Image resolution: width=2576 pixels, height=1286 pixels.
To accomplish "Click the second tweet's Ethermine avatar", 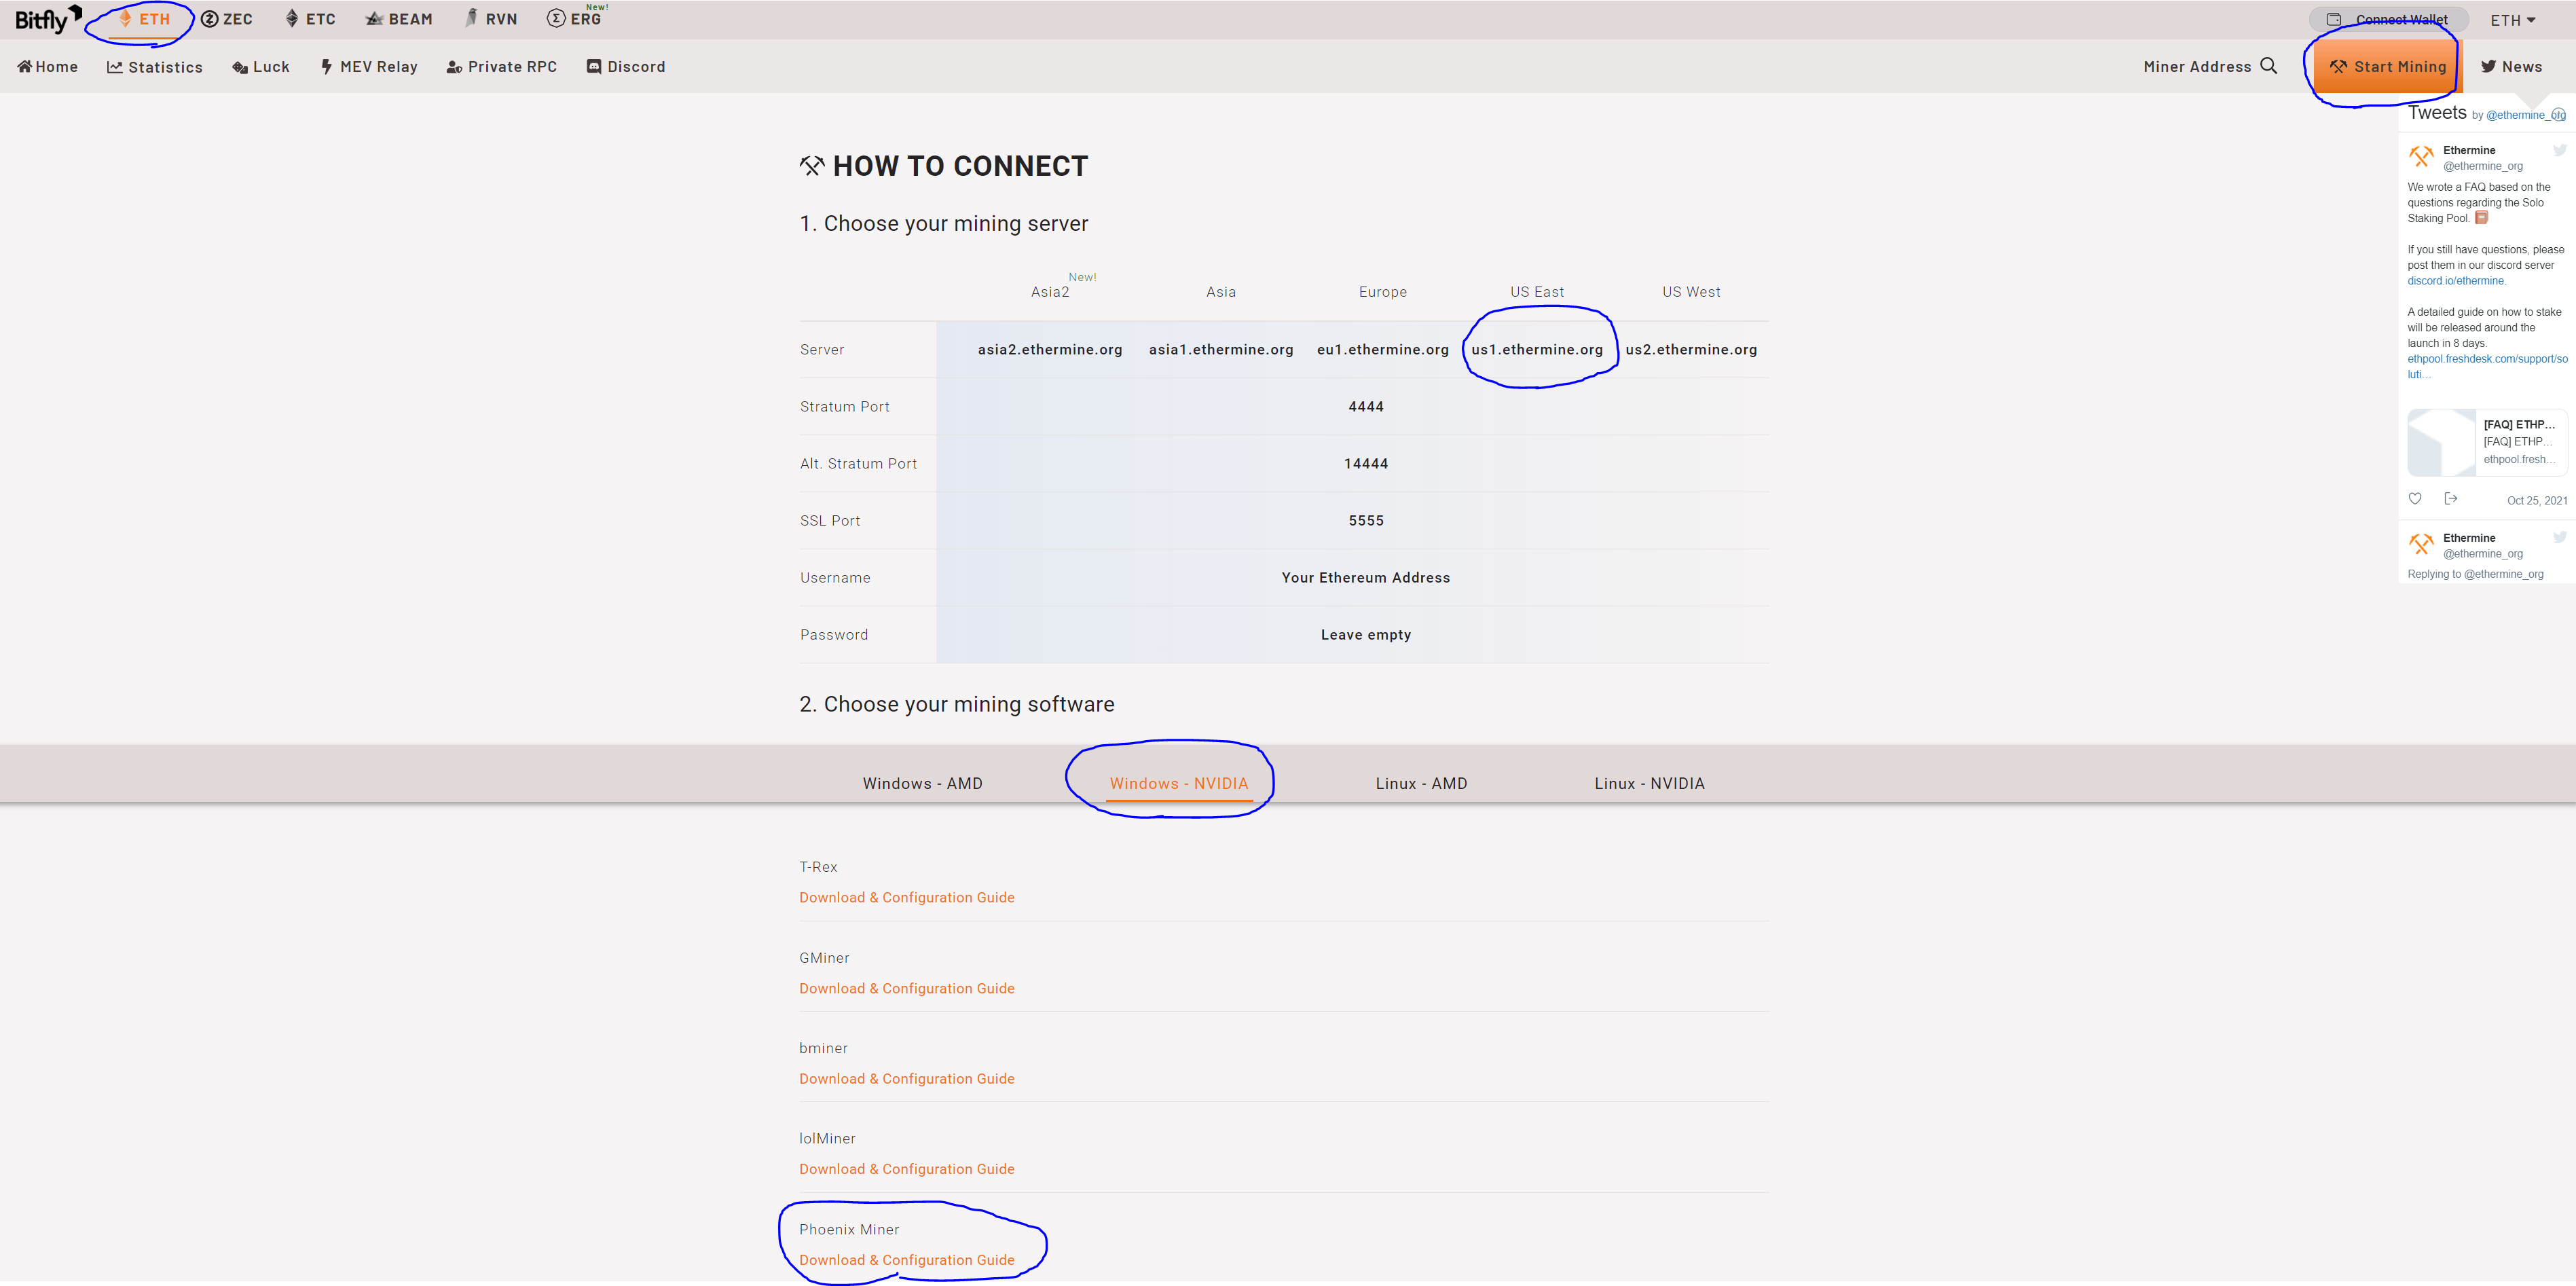I will tap(2421, 544).
